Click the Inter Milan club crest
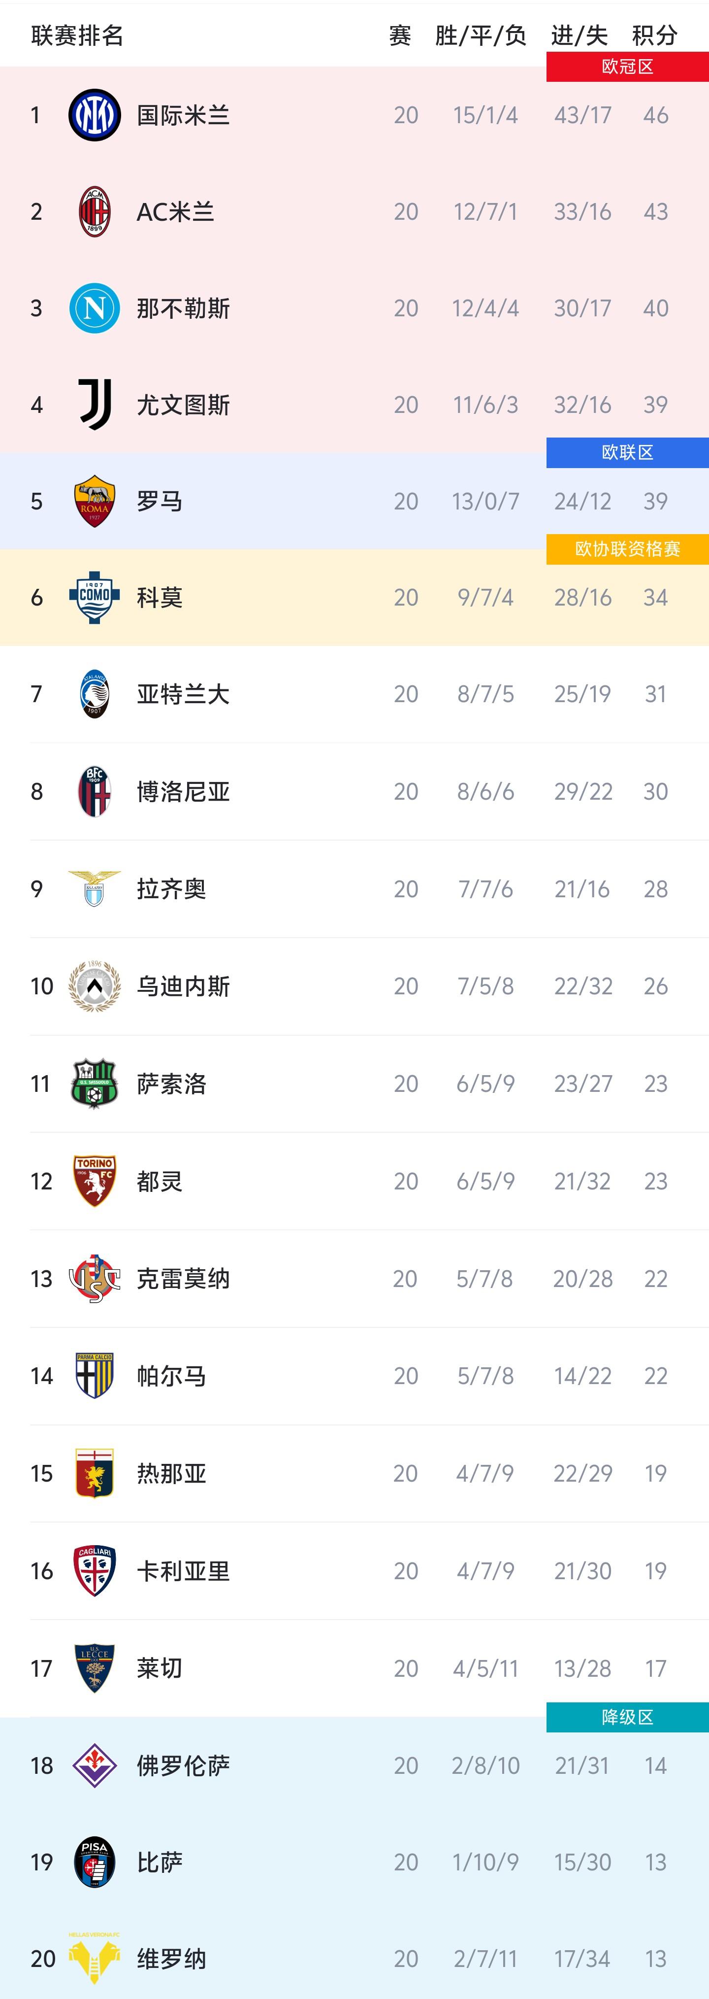The height and width of the screenshot is (1999, 709). 95,115
